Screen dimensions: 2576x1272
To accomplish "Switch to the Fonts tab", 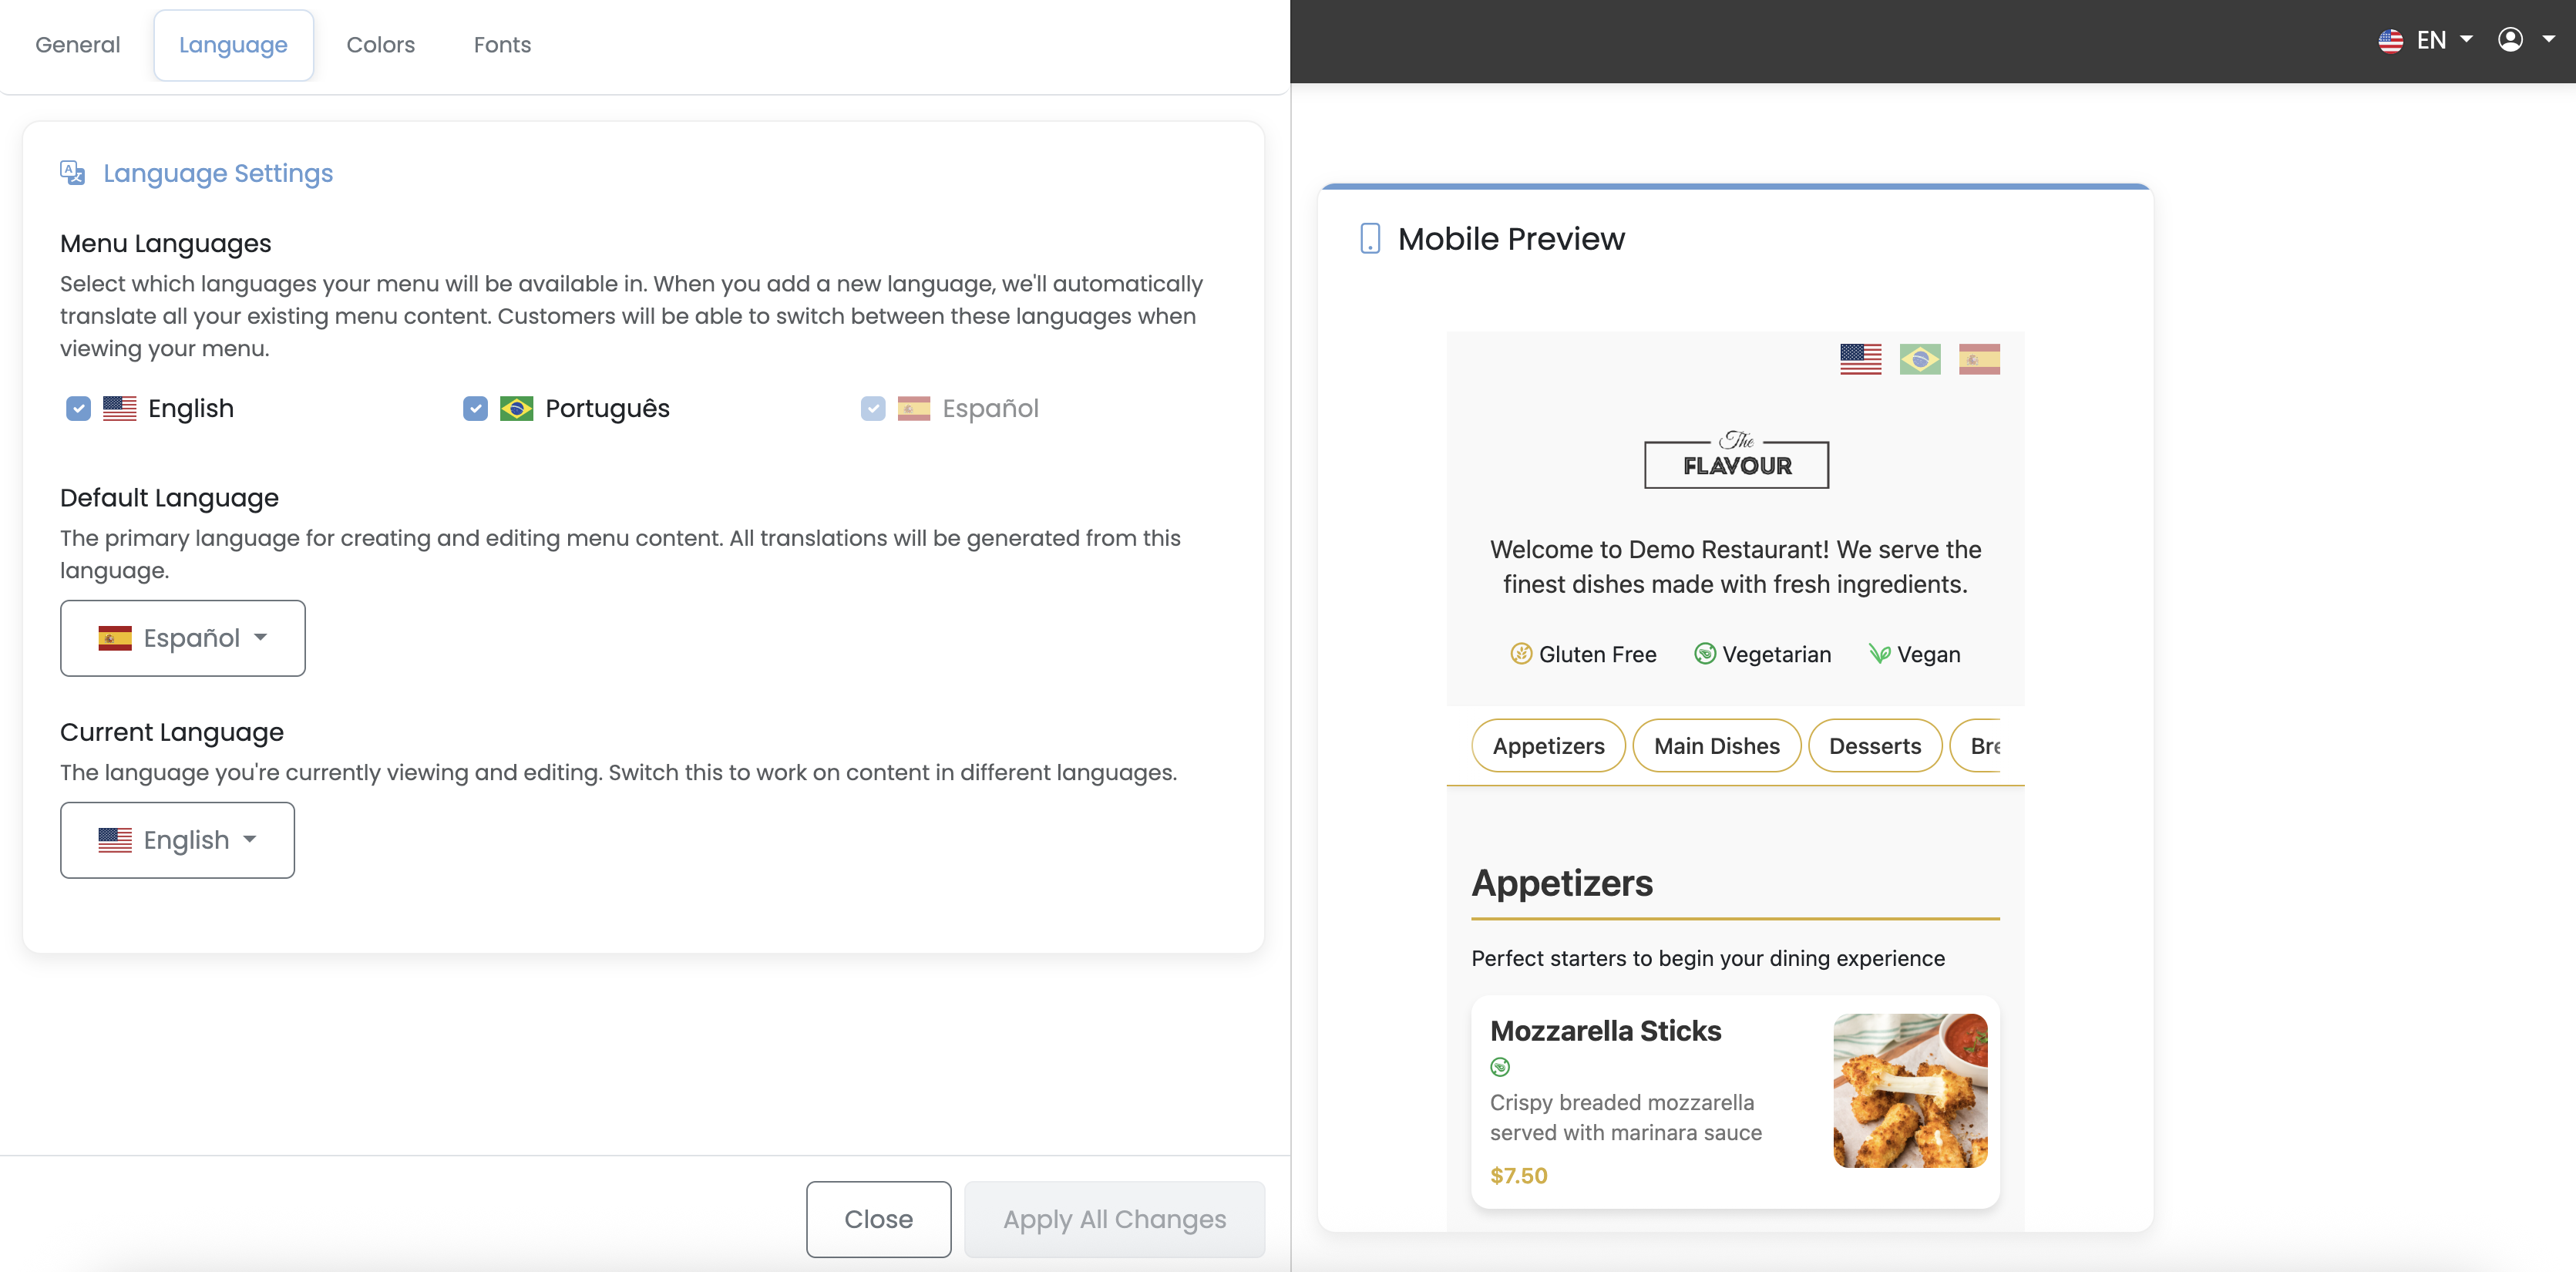I will click(502, 45).
